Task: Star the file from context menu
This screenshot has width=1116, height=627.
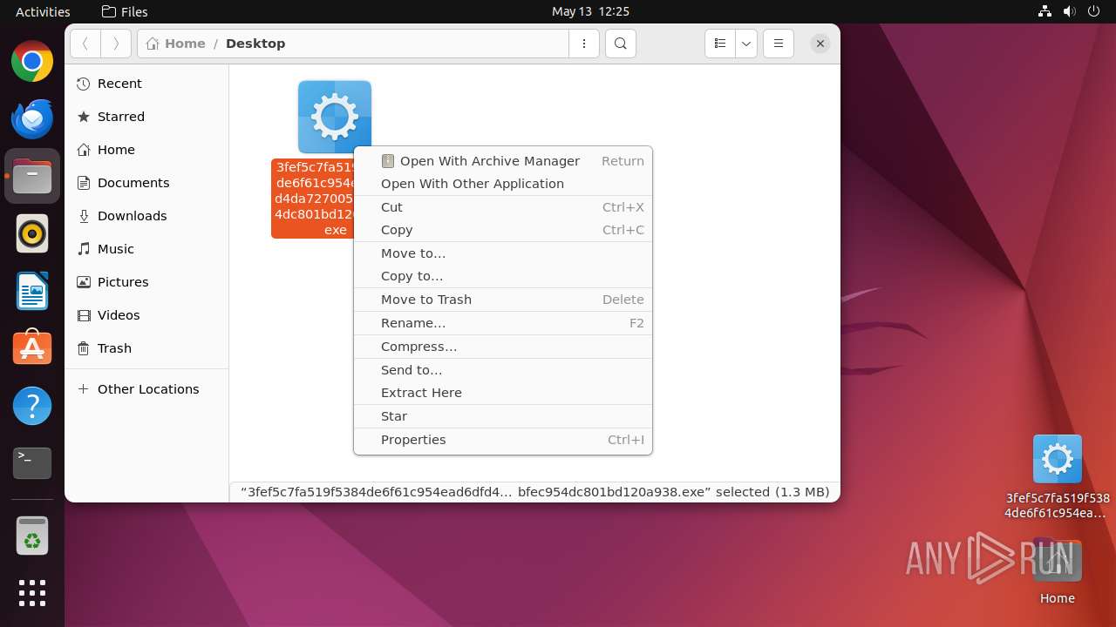Action: [x=503, y=416]
